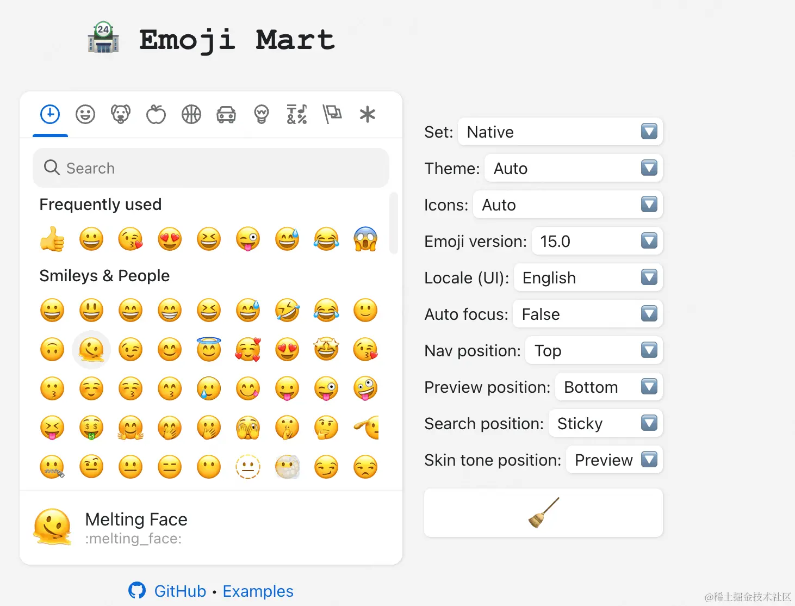Select smiling face with hearts emoji
The height and width of the screenshot is (606, 795).
pos(248,350)
